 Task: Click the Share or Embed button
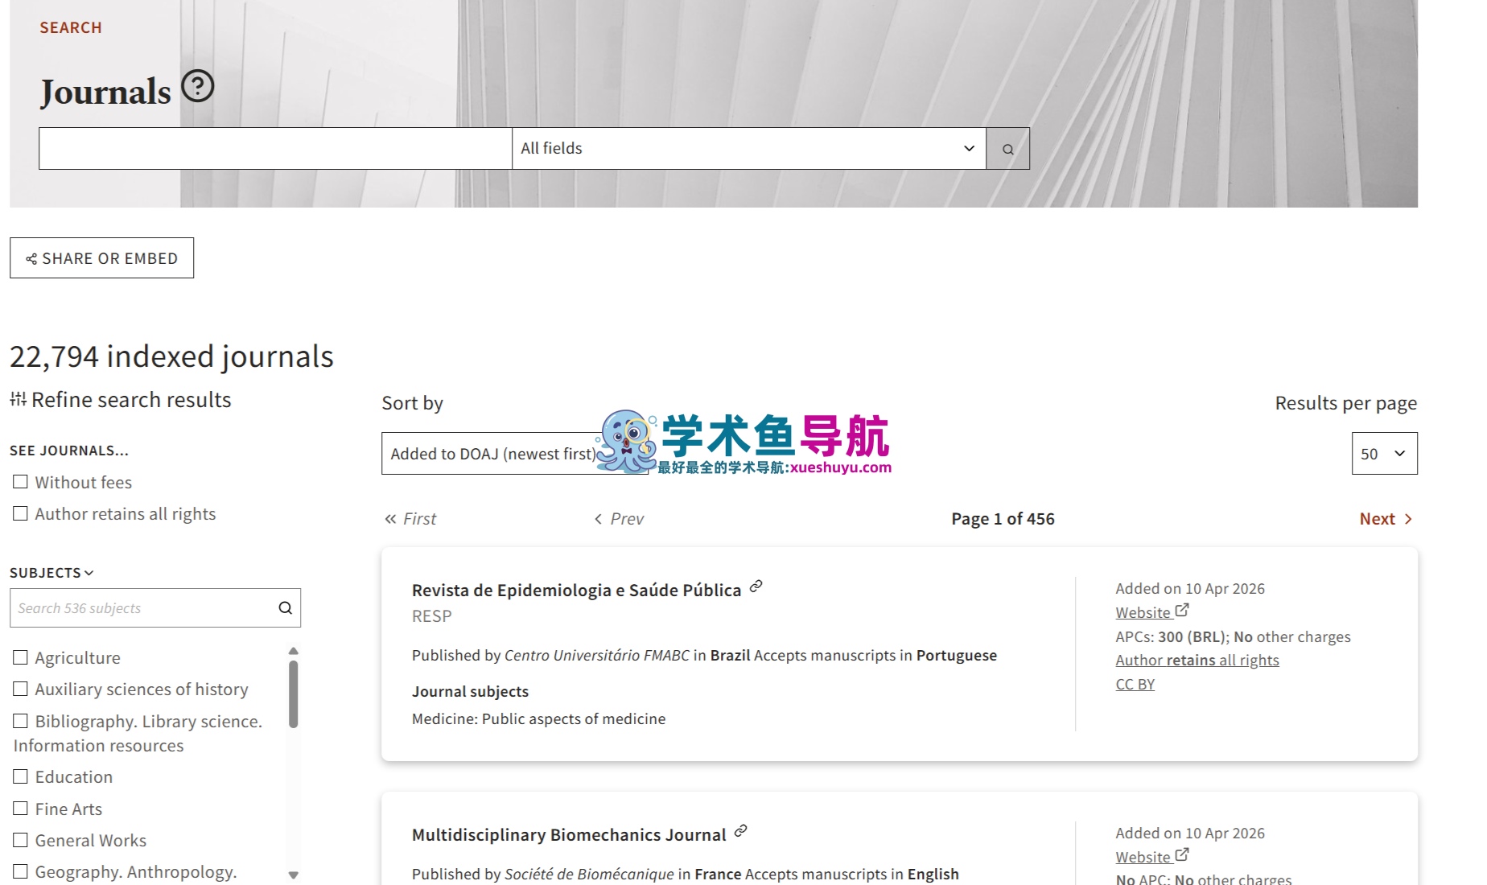[x=101, y=258]
